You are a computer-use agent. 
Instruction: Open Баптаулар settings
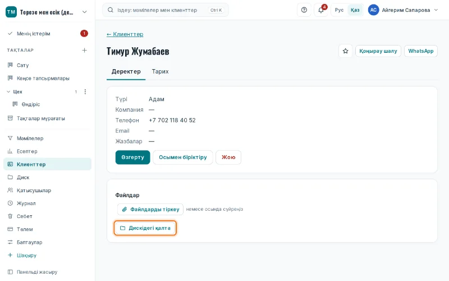pyautogui.click(x=47, y=242)
